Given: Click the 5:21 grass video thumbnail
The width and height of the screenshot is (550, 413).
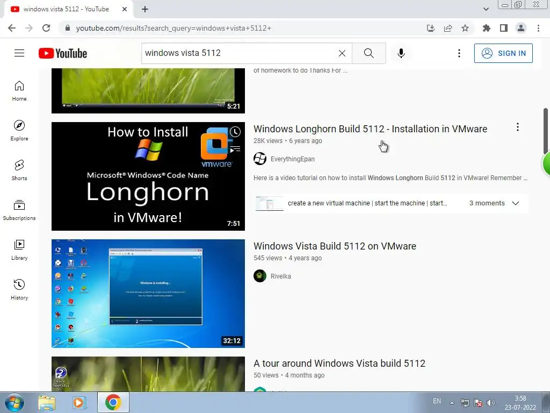Looking at the screenshot, I should pyautogui.click(x=148, y=90).
